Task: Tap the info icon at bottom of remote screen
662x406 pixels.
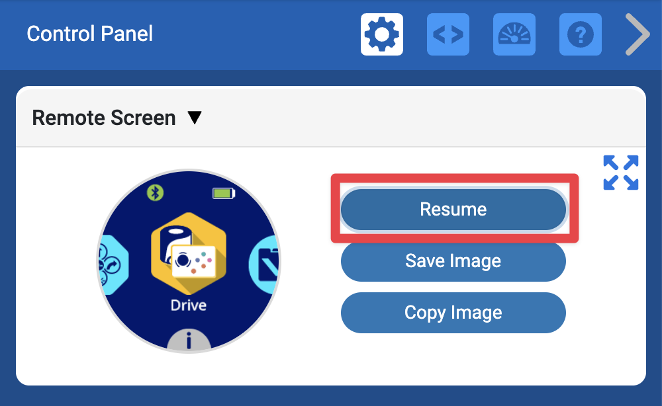Action: tap(189, 340)
